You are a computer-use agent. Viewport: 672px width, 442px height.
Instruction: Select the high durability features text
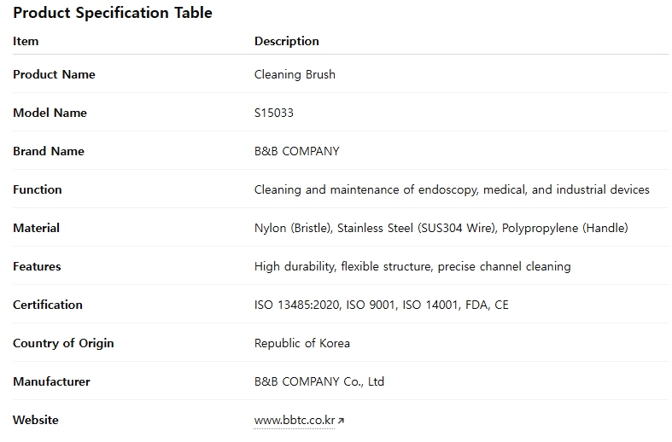412,266
